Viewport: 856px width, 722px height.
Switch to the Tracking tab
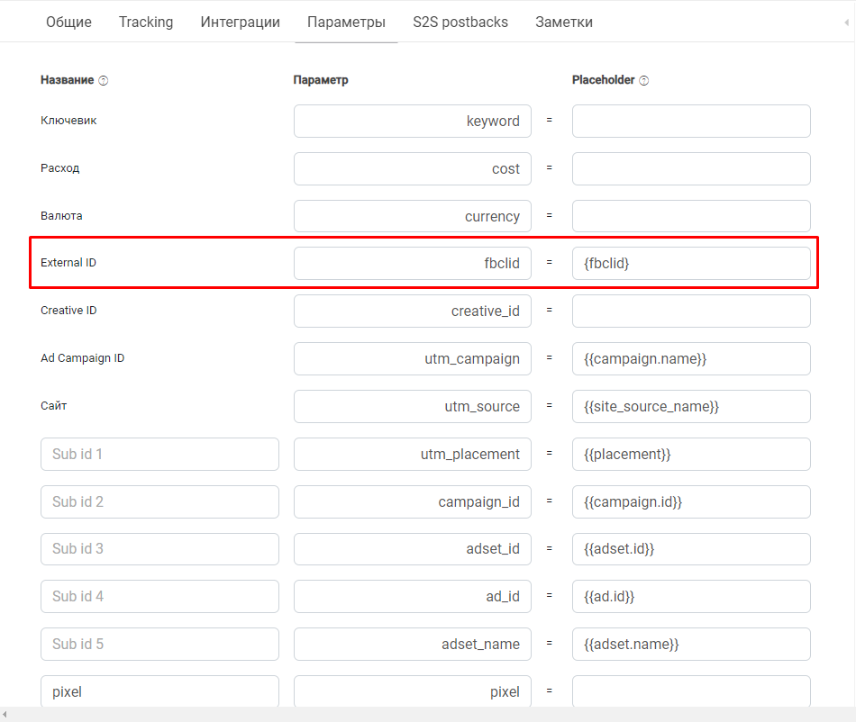pos(146,22)
